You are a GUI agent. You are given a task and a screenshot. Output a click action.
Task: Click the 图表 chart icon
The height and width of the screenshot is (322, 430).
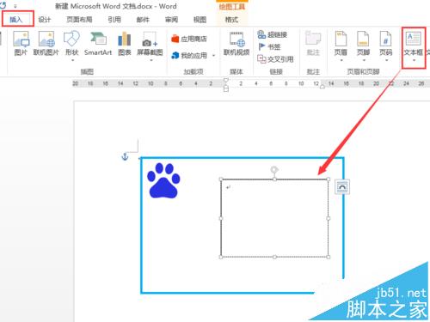(125, 44)
